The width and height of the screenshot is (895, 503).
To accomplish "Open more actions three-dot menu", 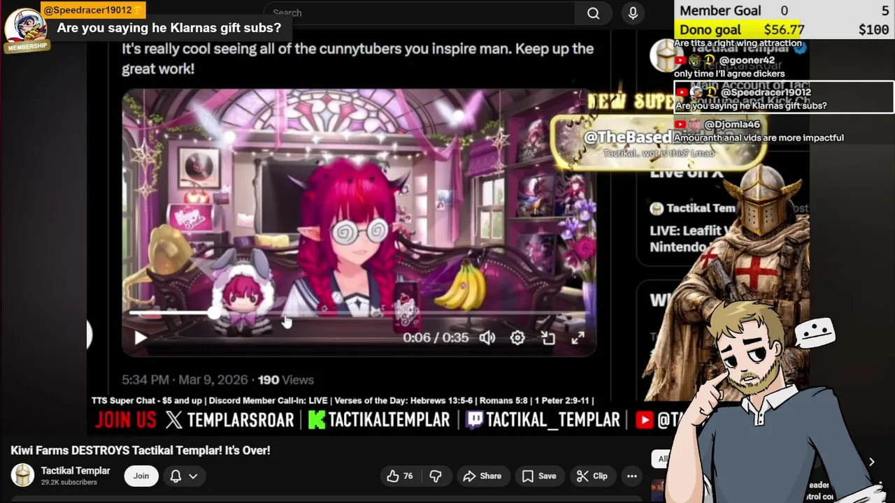I will pos(632,476).
